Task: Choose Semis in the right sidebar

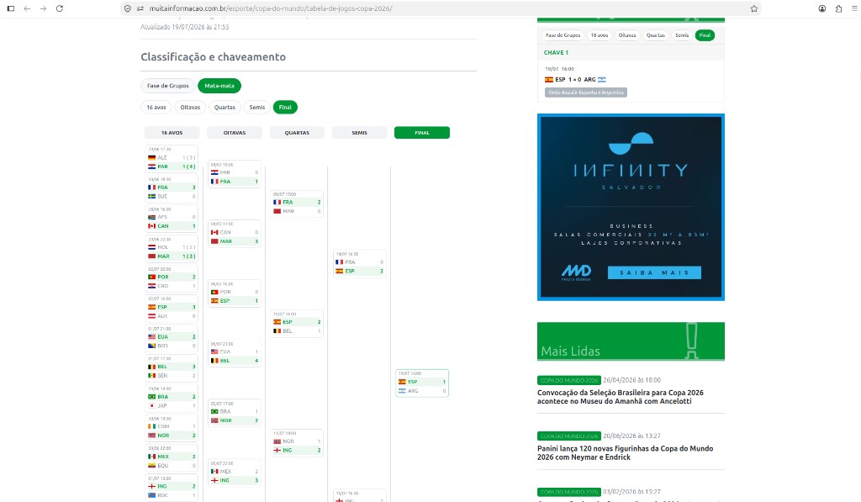Action: pos(682,35)
